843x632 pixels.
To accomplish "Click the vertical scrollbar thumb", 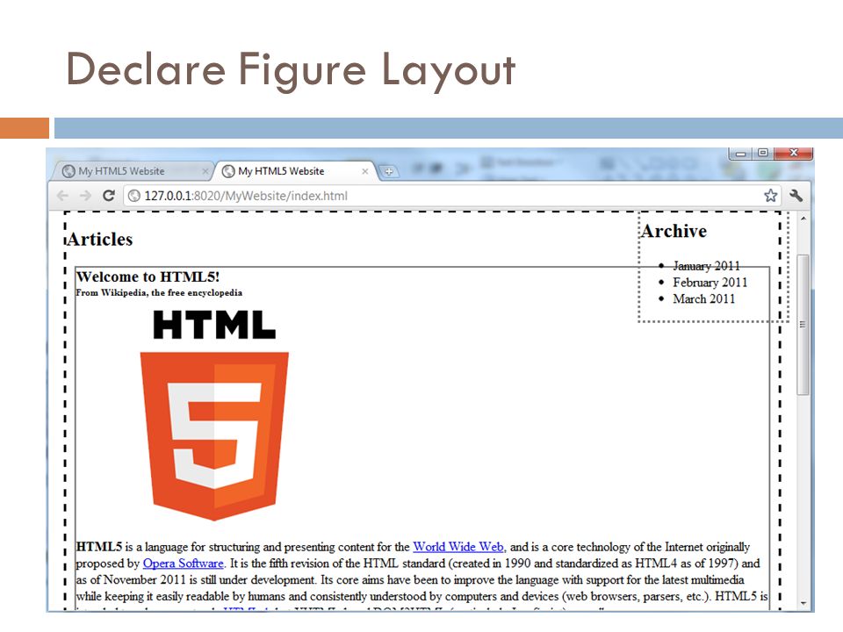I will point(803,325).
